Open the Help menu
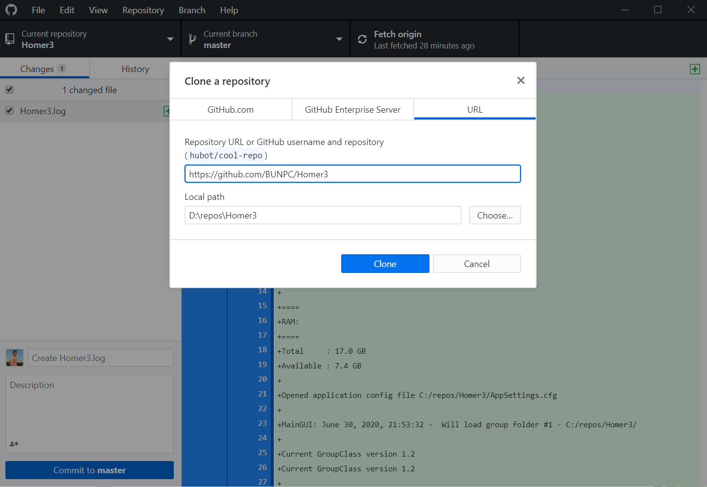The height and width of the screenshot is (487, 707). click(x=229, y=10)
